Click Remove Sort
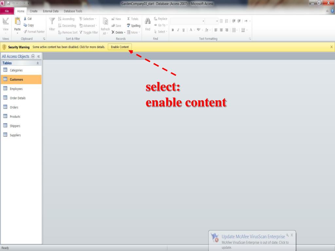335x251 pixels. pos(68,32)
